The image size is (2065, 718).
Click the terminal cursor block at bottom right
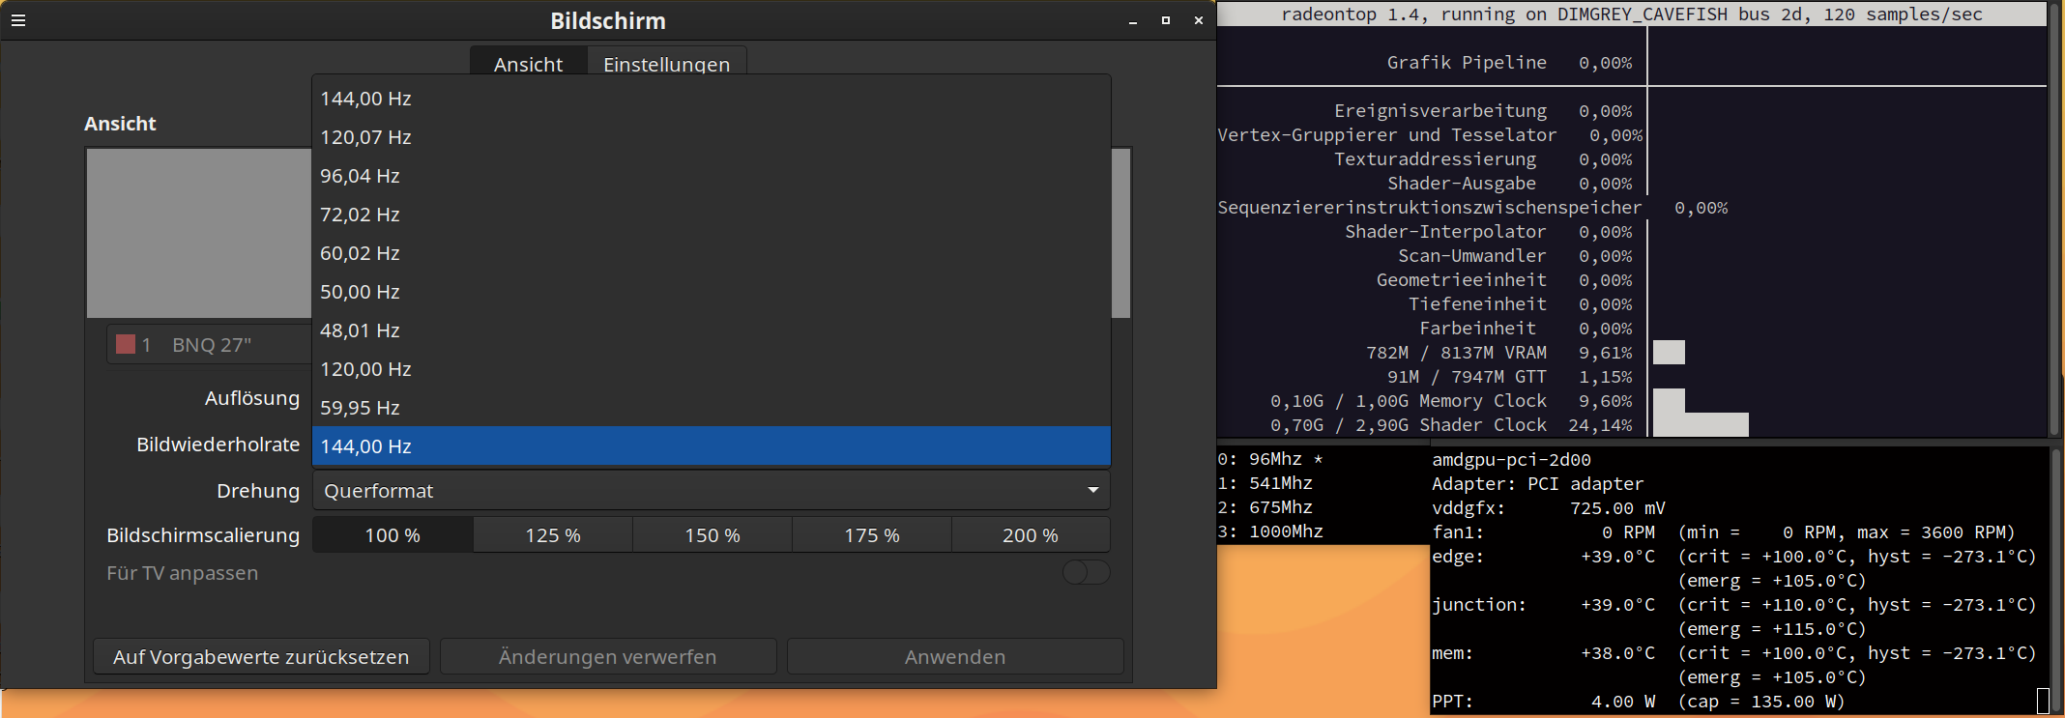(x=2042, y=702)
